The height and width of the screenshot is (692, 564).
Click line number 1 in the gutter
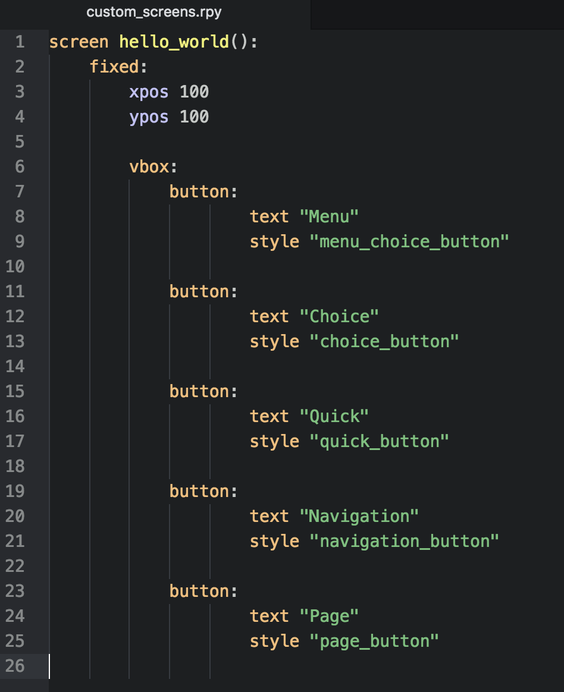click(20, 42)
